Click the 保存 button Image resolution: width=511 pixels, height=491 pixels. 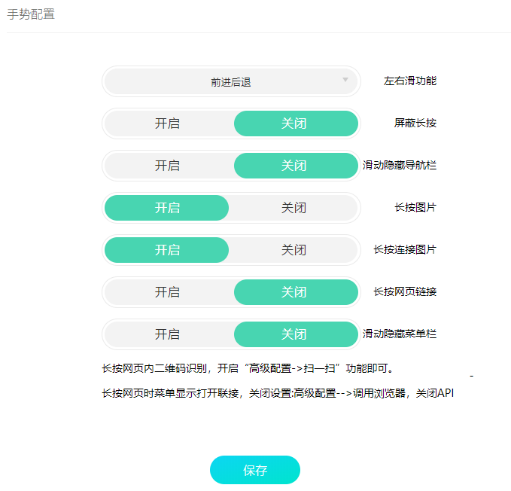[x=255, y=470]
